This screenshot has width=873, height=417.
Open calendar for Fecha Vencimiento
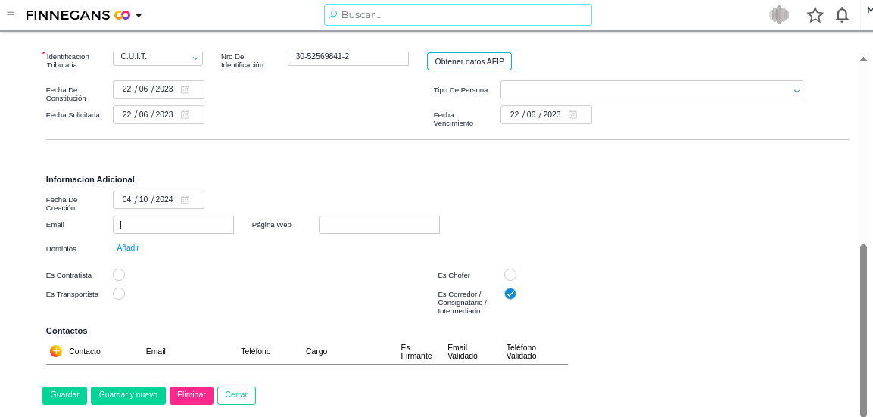tap(573, 115)
